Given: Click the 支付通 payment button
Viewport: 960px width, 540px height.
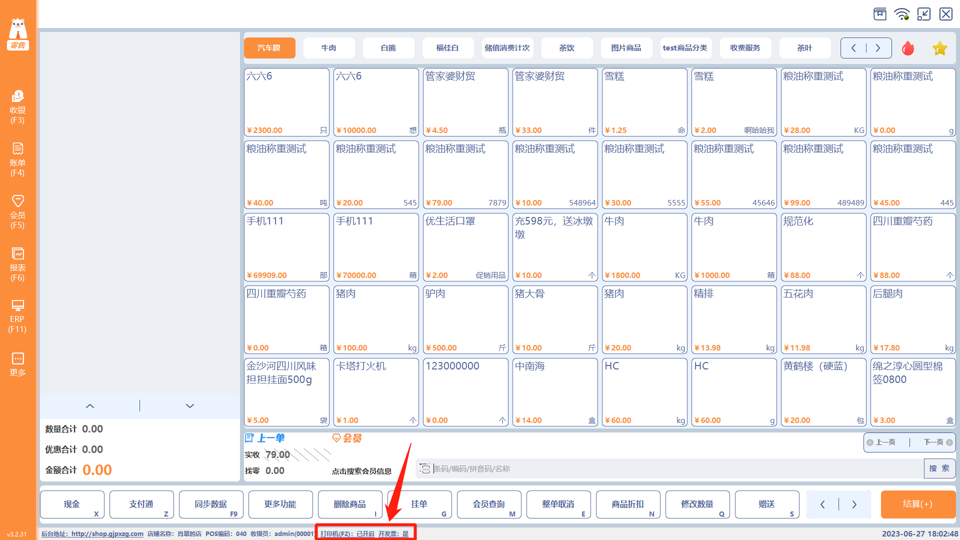Looking at the screenshot, I should [x=141, y=504].
